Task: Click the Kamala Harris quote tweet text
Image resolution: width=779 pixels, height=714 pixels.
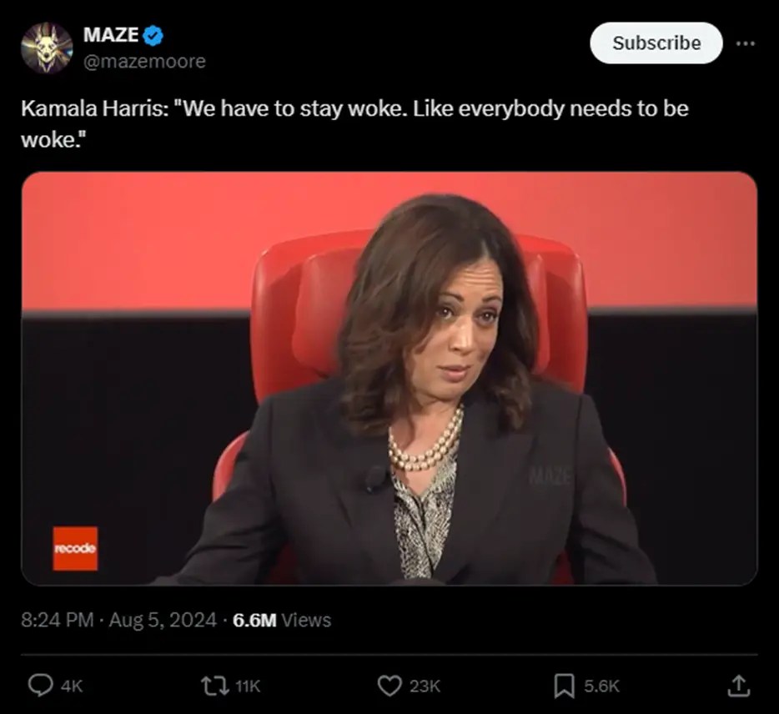Action: [x=354, y=123]
